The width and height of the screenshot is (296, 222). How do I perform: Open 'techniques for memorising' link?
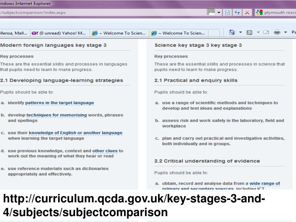[x=57, y=115]
